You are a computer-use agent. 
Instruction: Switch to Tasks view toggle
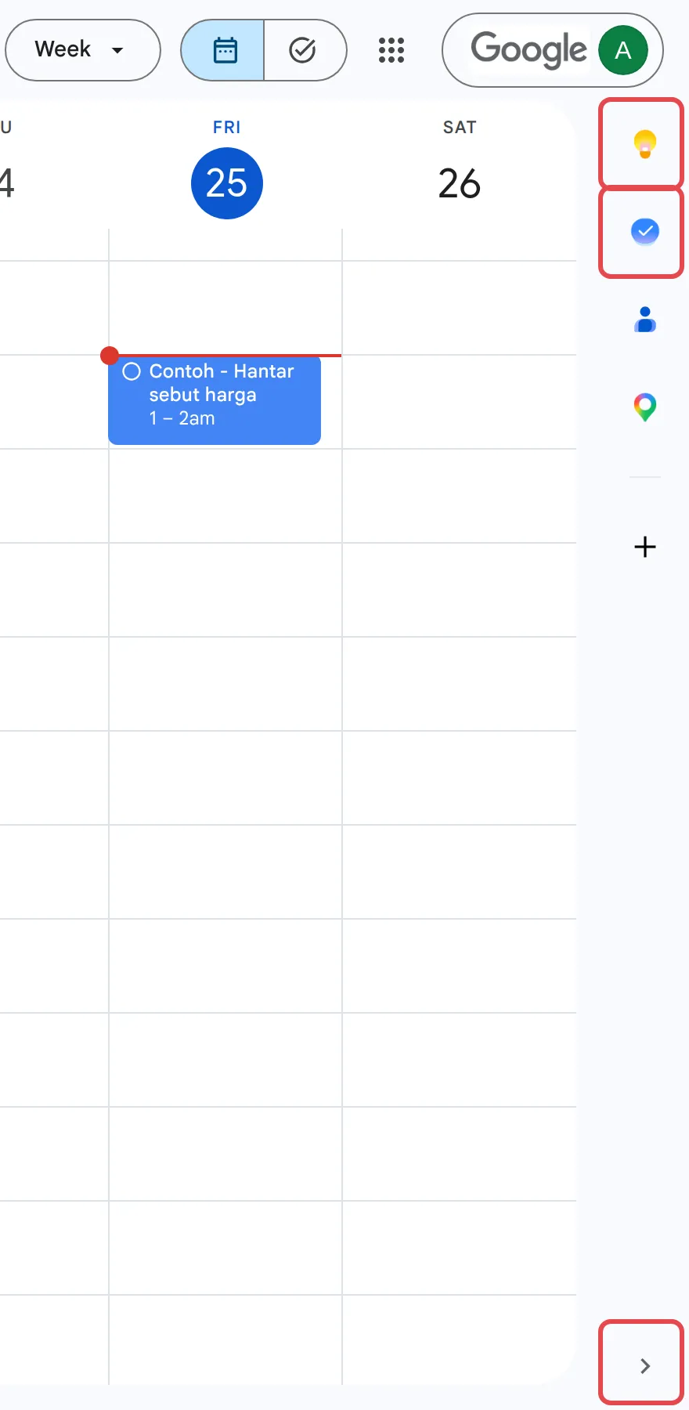305,50
